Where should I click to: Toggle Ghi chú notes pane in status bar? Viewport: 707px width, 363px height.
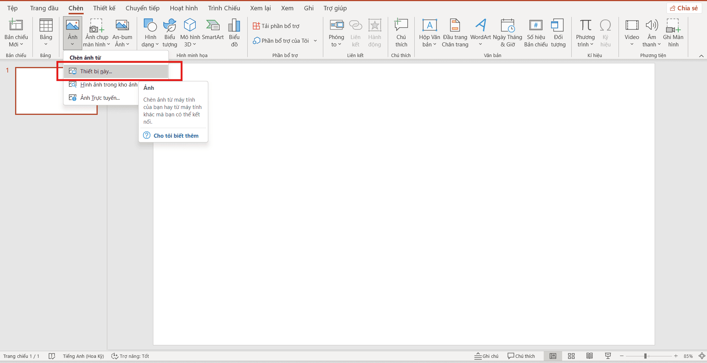486,356
